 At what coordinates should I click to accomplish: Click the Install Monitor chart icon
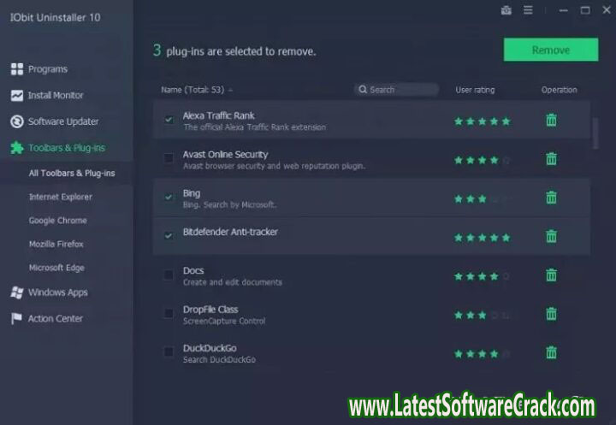[17, 96]
